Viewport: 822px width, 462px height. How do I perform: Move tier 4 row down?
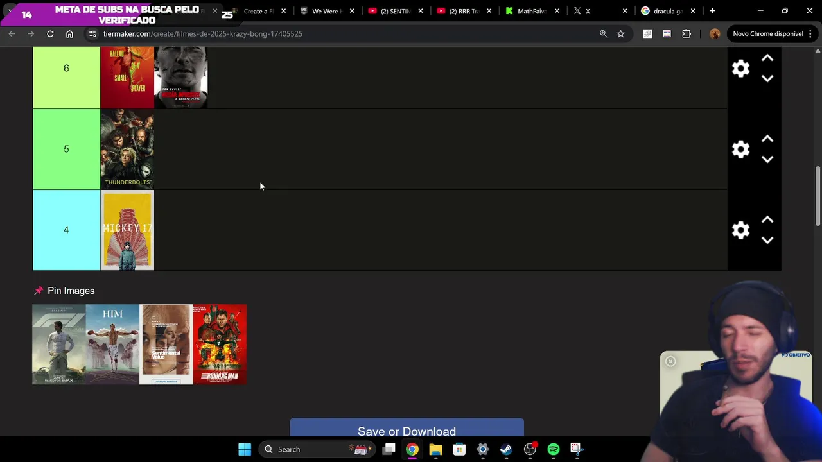(x=767, y=240)
